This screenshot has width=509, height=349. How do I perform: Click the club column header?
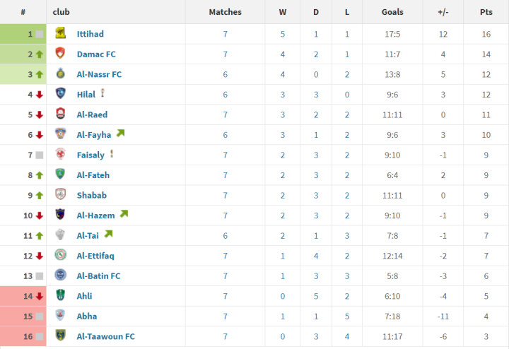(x=62, y=12)
